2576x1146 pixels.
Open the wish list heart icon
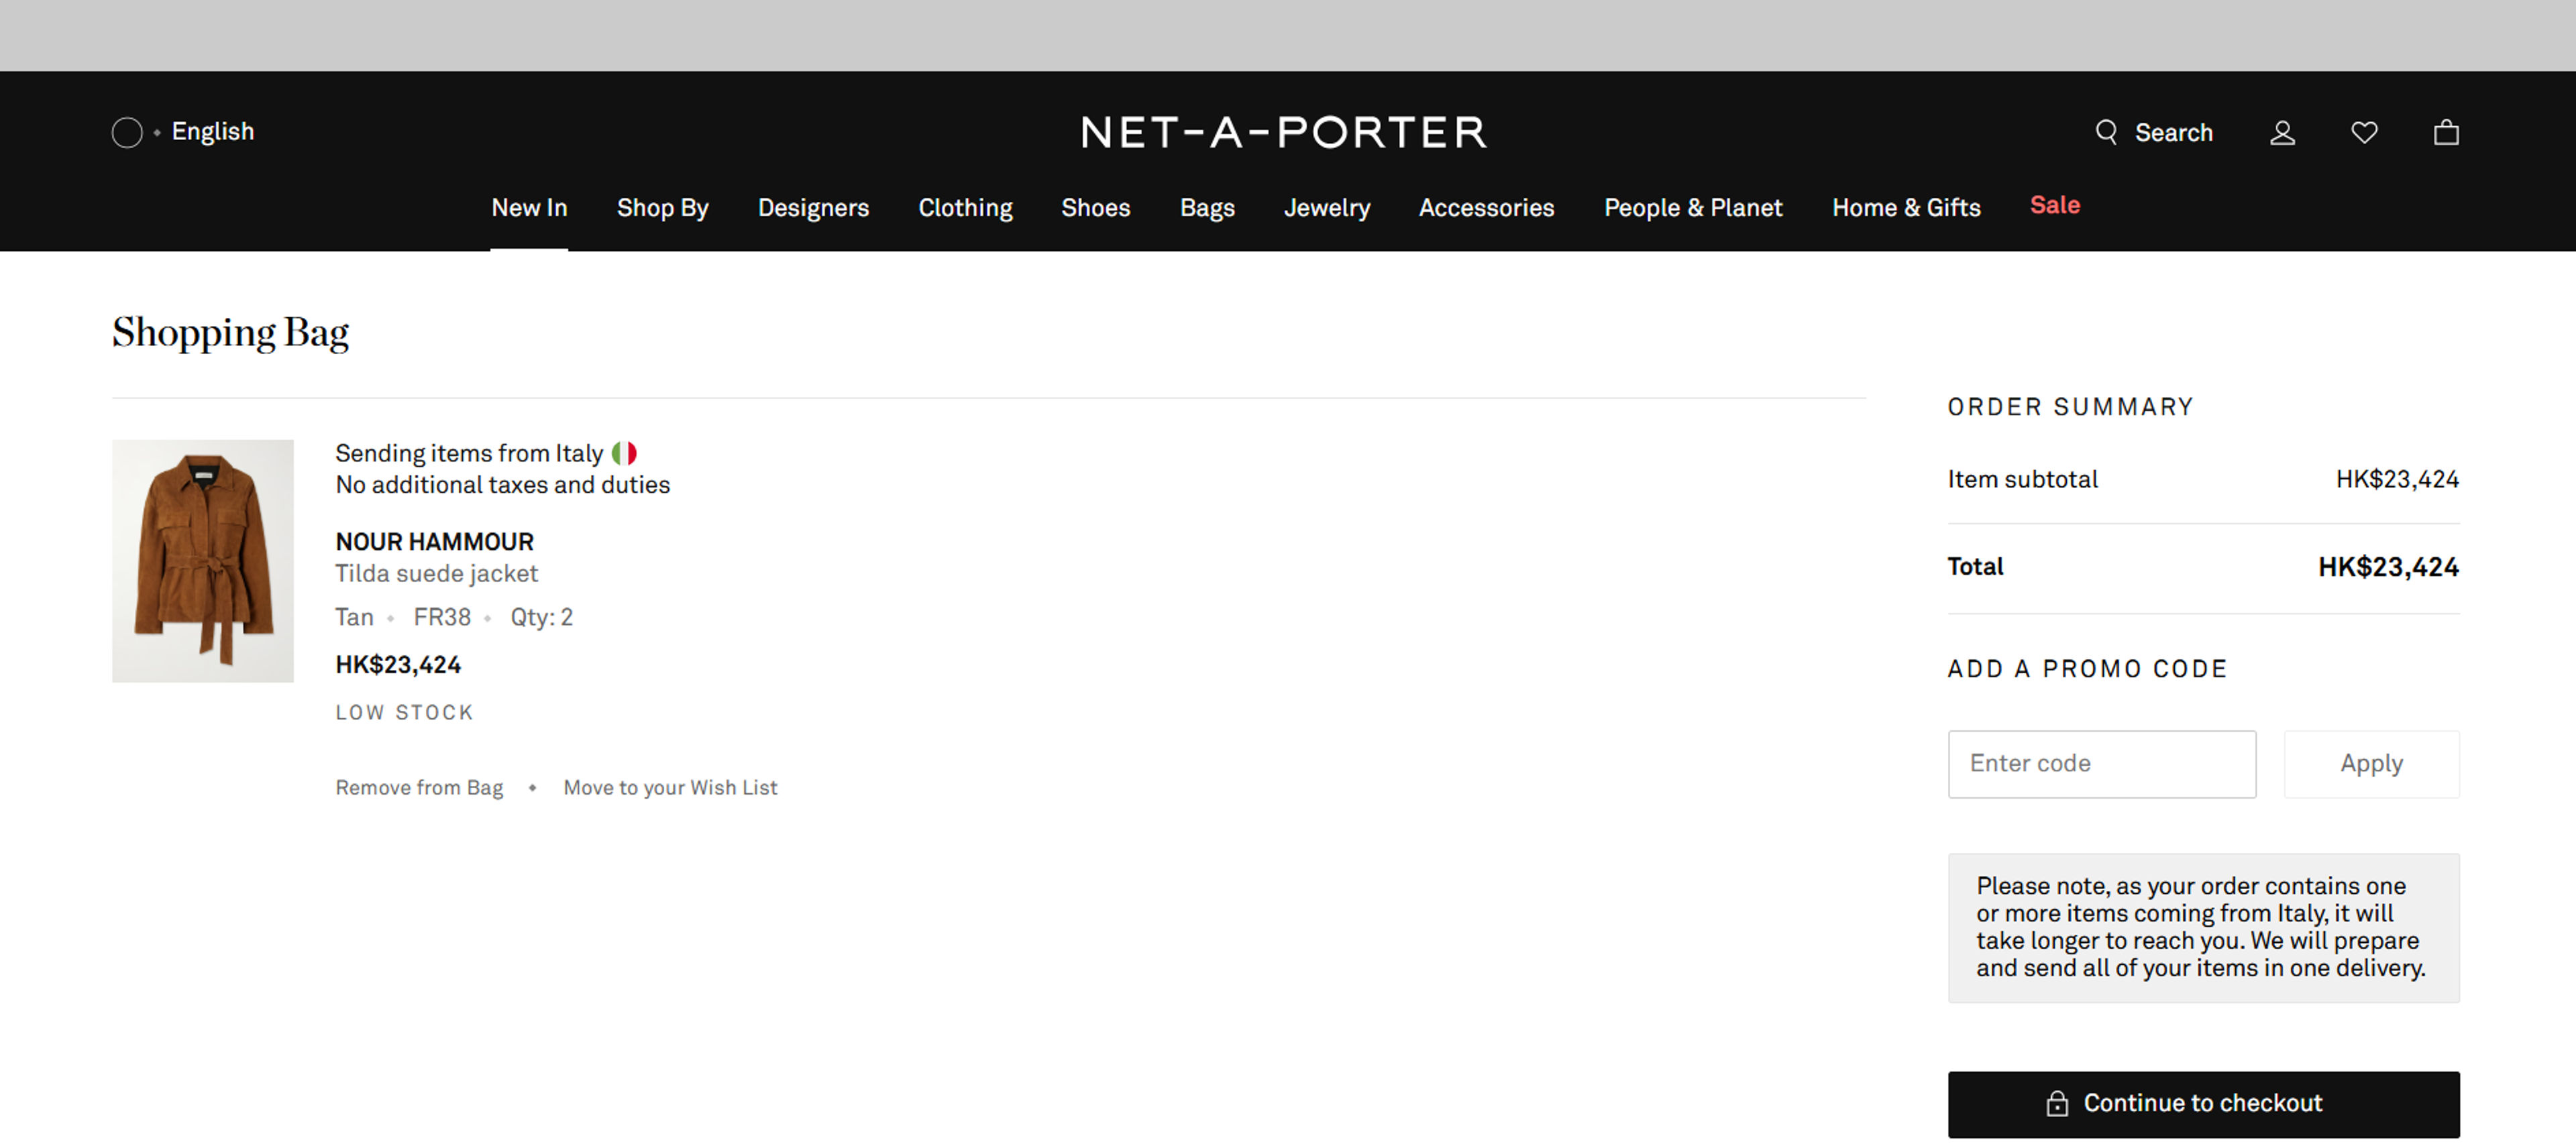pyautogui.click(x=2364, y=132)
